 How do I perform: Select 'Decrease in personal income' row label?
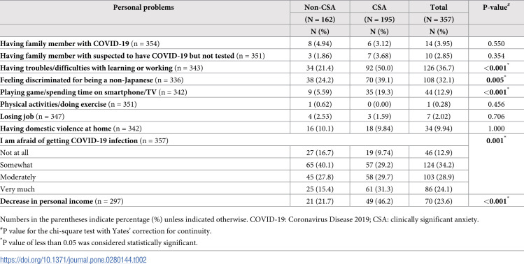[x=62, y=201]
